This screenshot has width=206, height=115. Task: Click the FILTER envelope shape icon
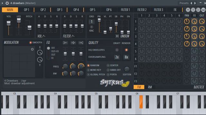tap(73, 36)
